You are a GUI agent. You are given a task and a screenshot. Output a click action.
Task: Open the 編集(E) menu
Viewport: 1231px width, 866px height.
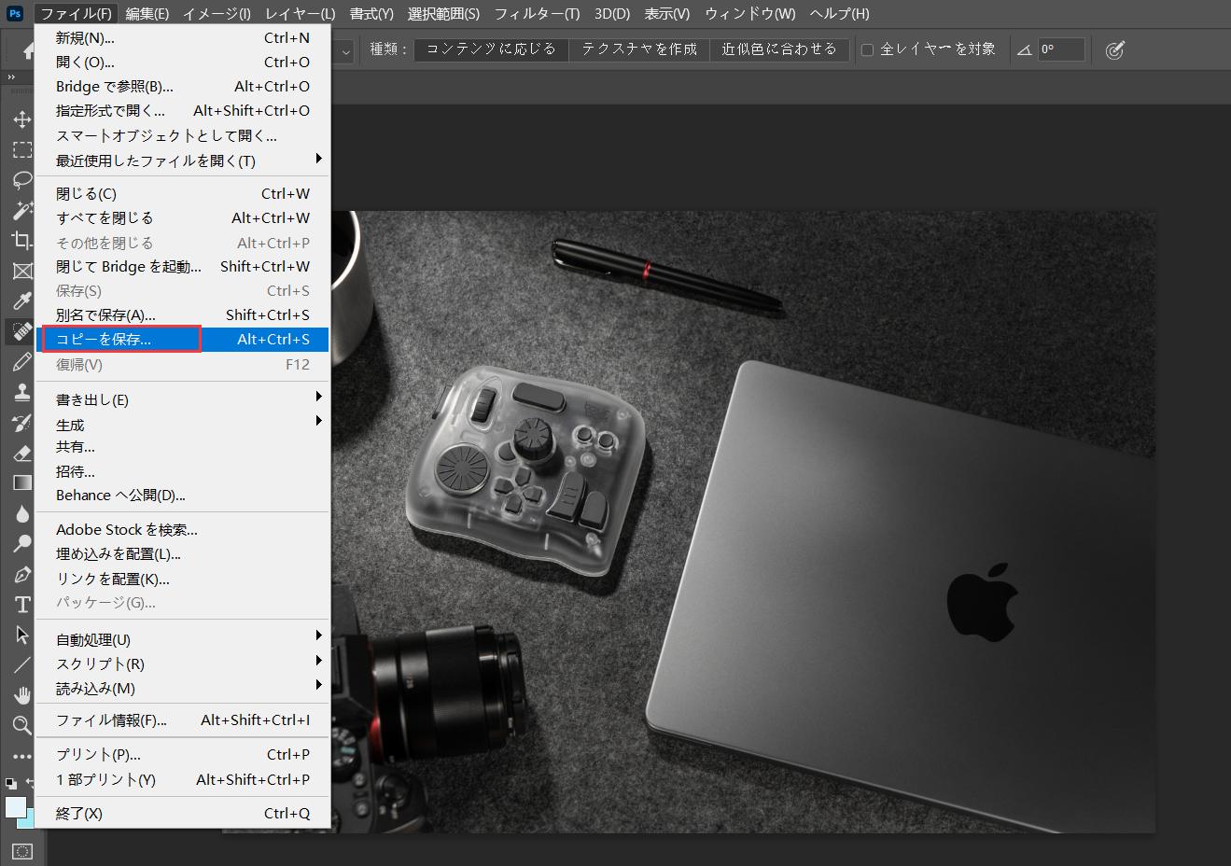[147, 13]
